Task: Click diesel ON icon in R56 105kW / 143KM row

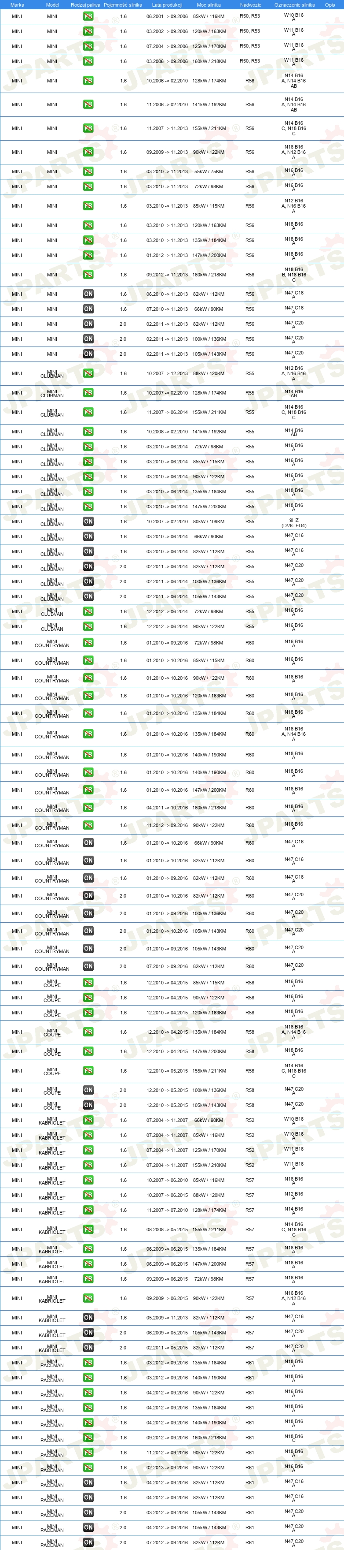Action: (x=88, y=354)
